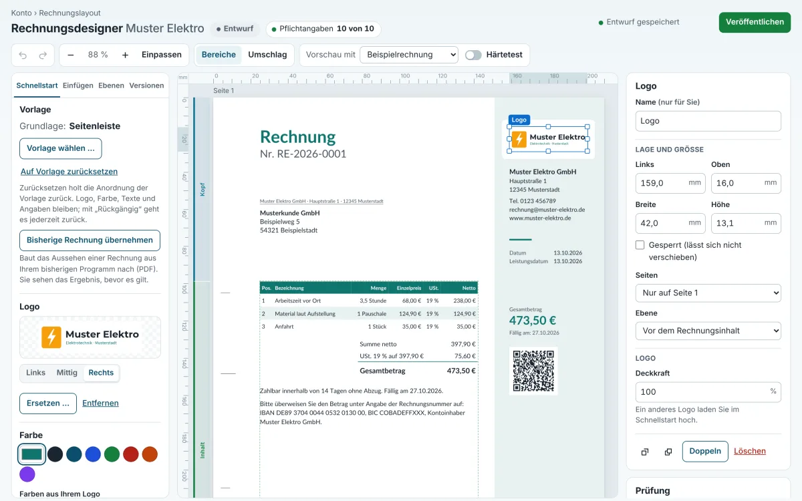Zoom in with the plus icon
This screenshot has width=802, height=501.
(x=125, y=55)
